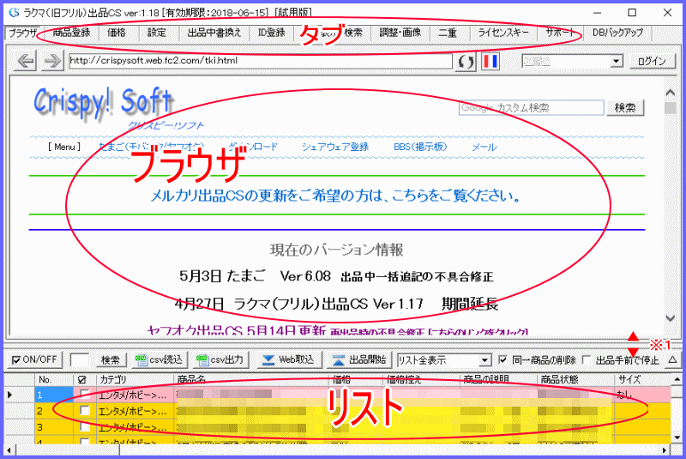Switch to the ブラウザ tab
The width and height of the screenshot is (686, 459).
coord(22,33)
